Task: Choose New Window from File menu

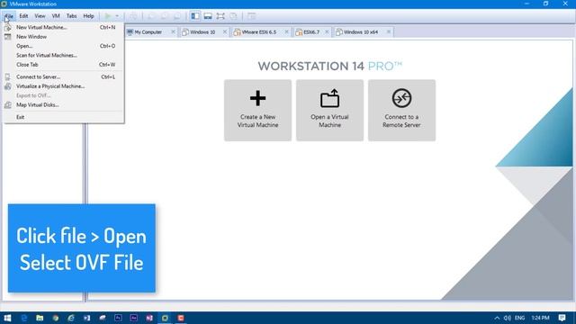Action: (64, 37)
